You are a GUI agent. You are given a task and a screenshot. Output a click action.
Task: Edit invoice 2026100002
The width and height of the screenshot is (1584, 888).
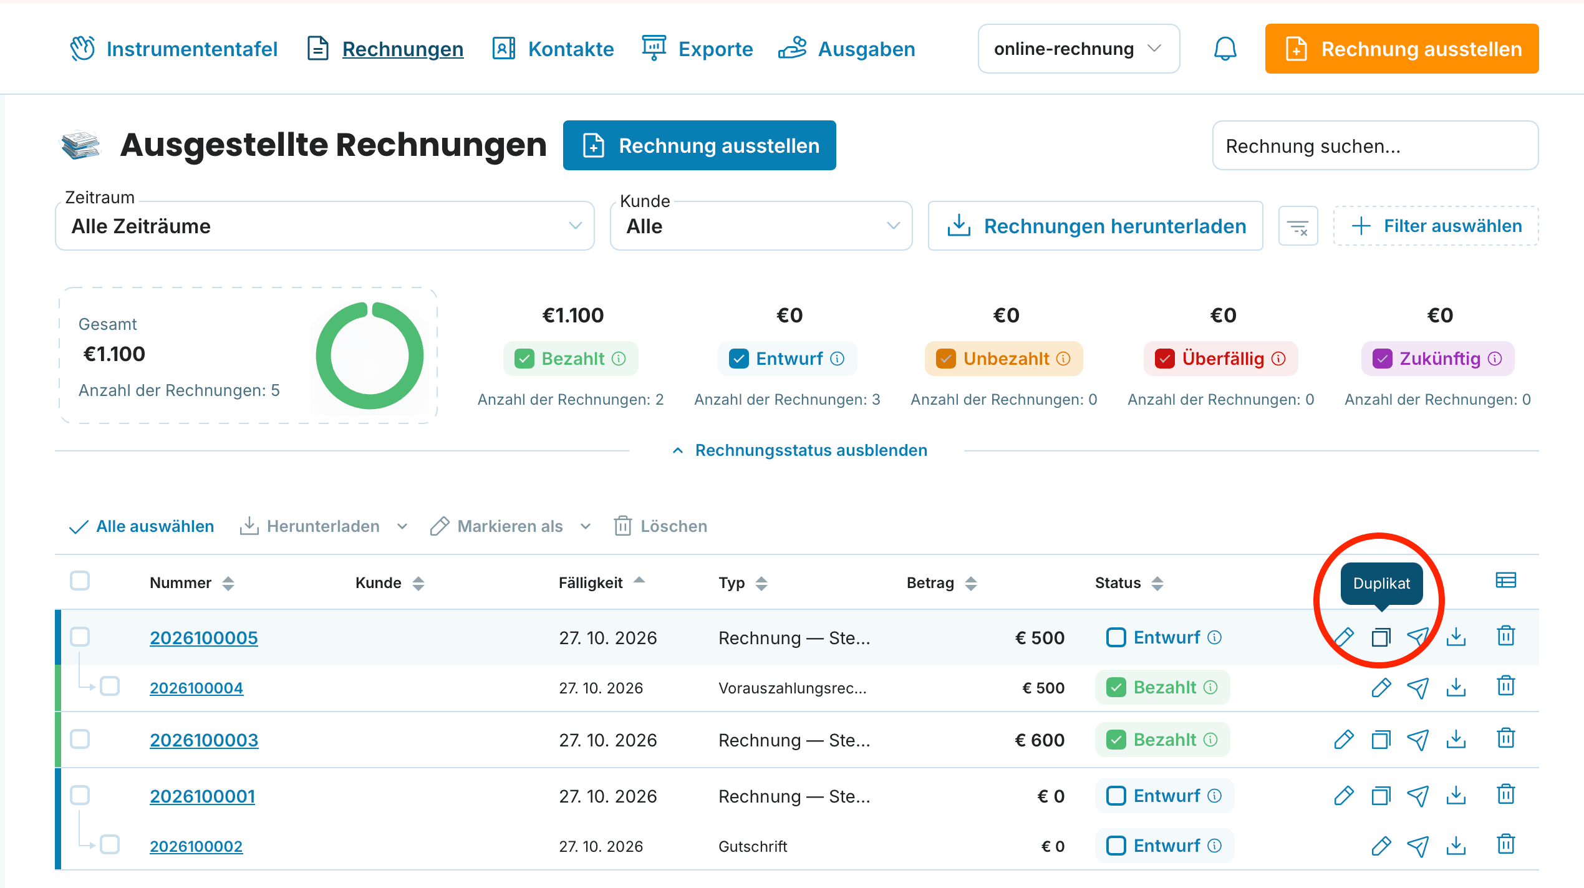point(1381,846)
